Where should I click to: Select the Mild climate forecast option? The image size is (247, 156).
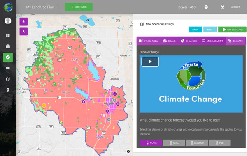[174, 142]
